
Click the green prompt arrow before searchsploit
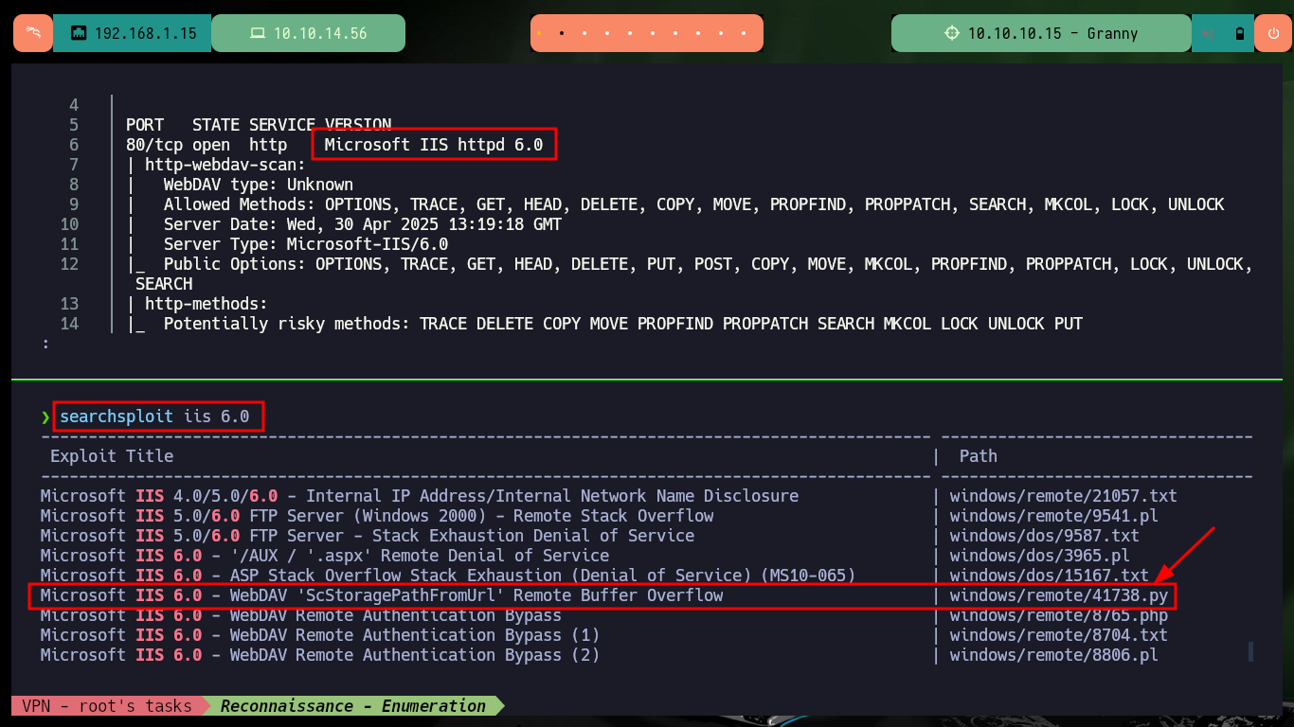pyautogui.click(x=45, y=417)
